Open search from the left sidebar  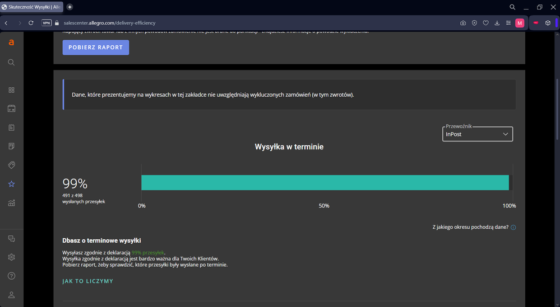(x=11, y=63)
